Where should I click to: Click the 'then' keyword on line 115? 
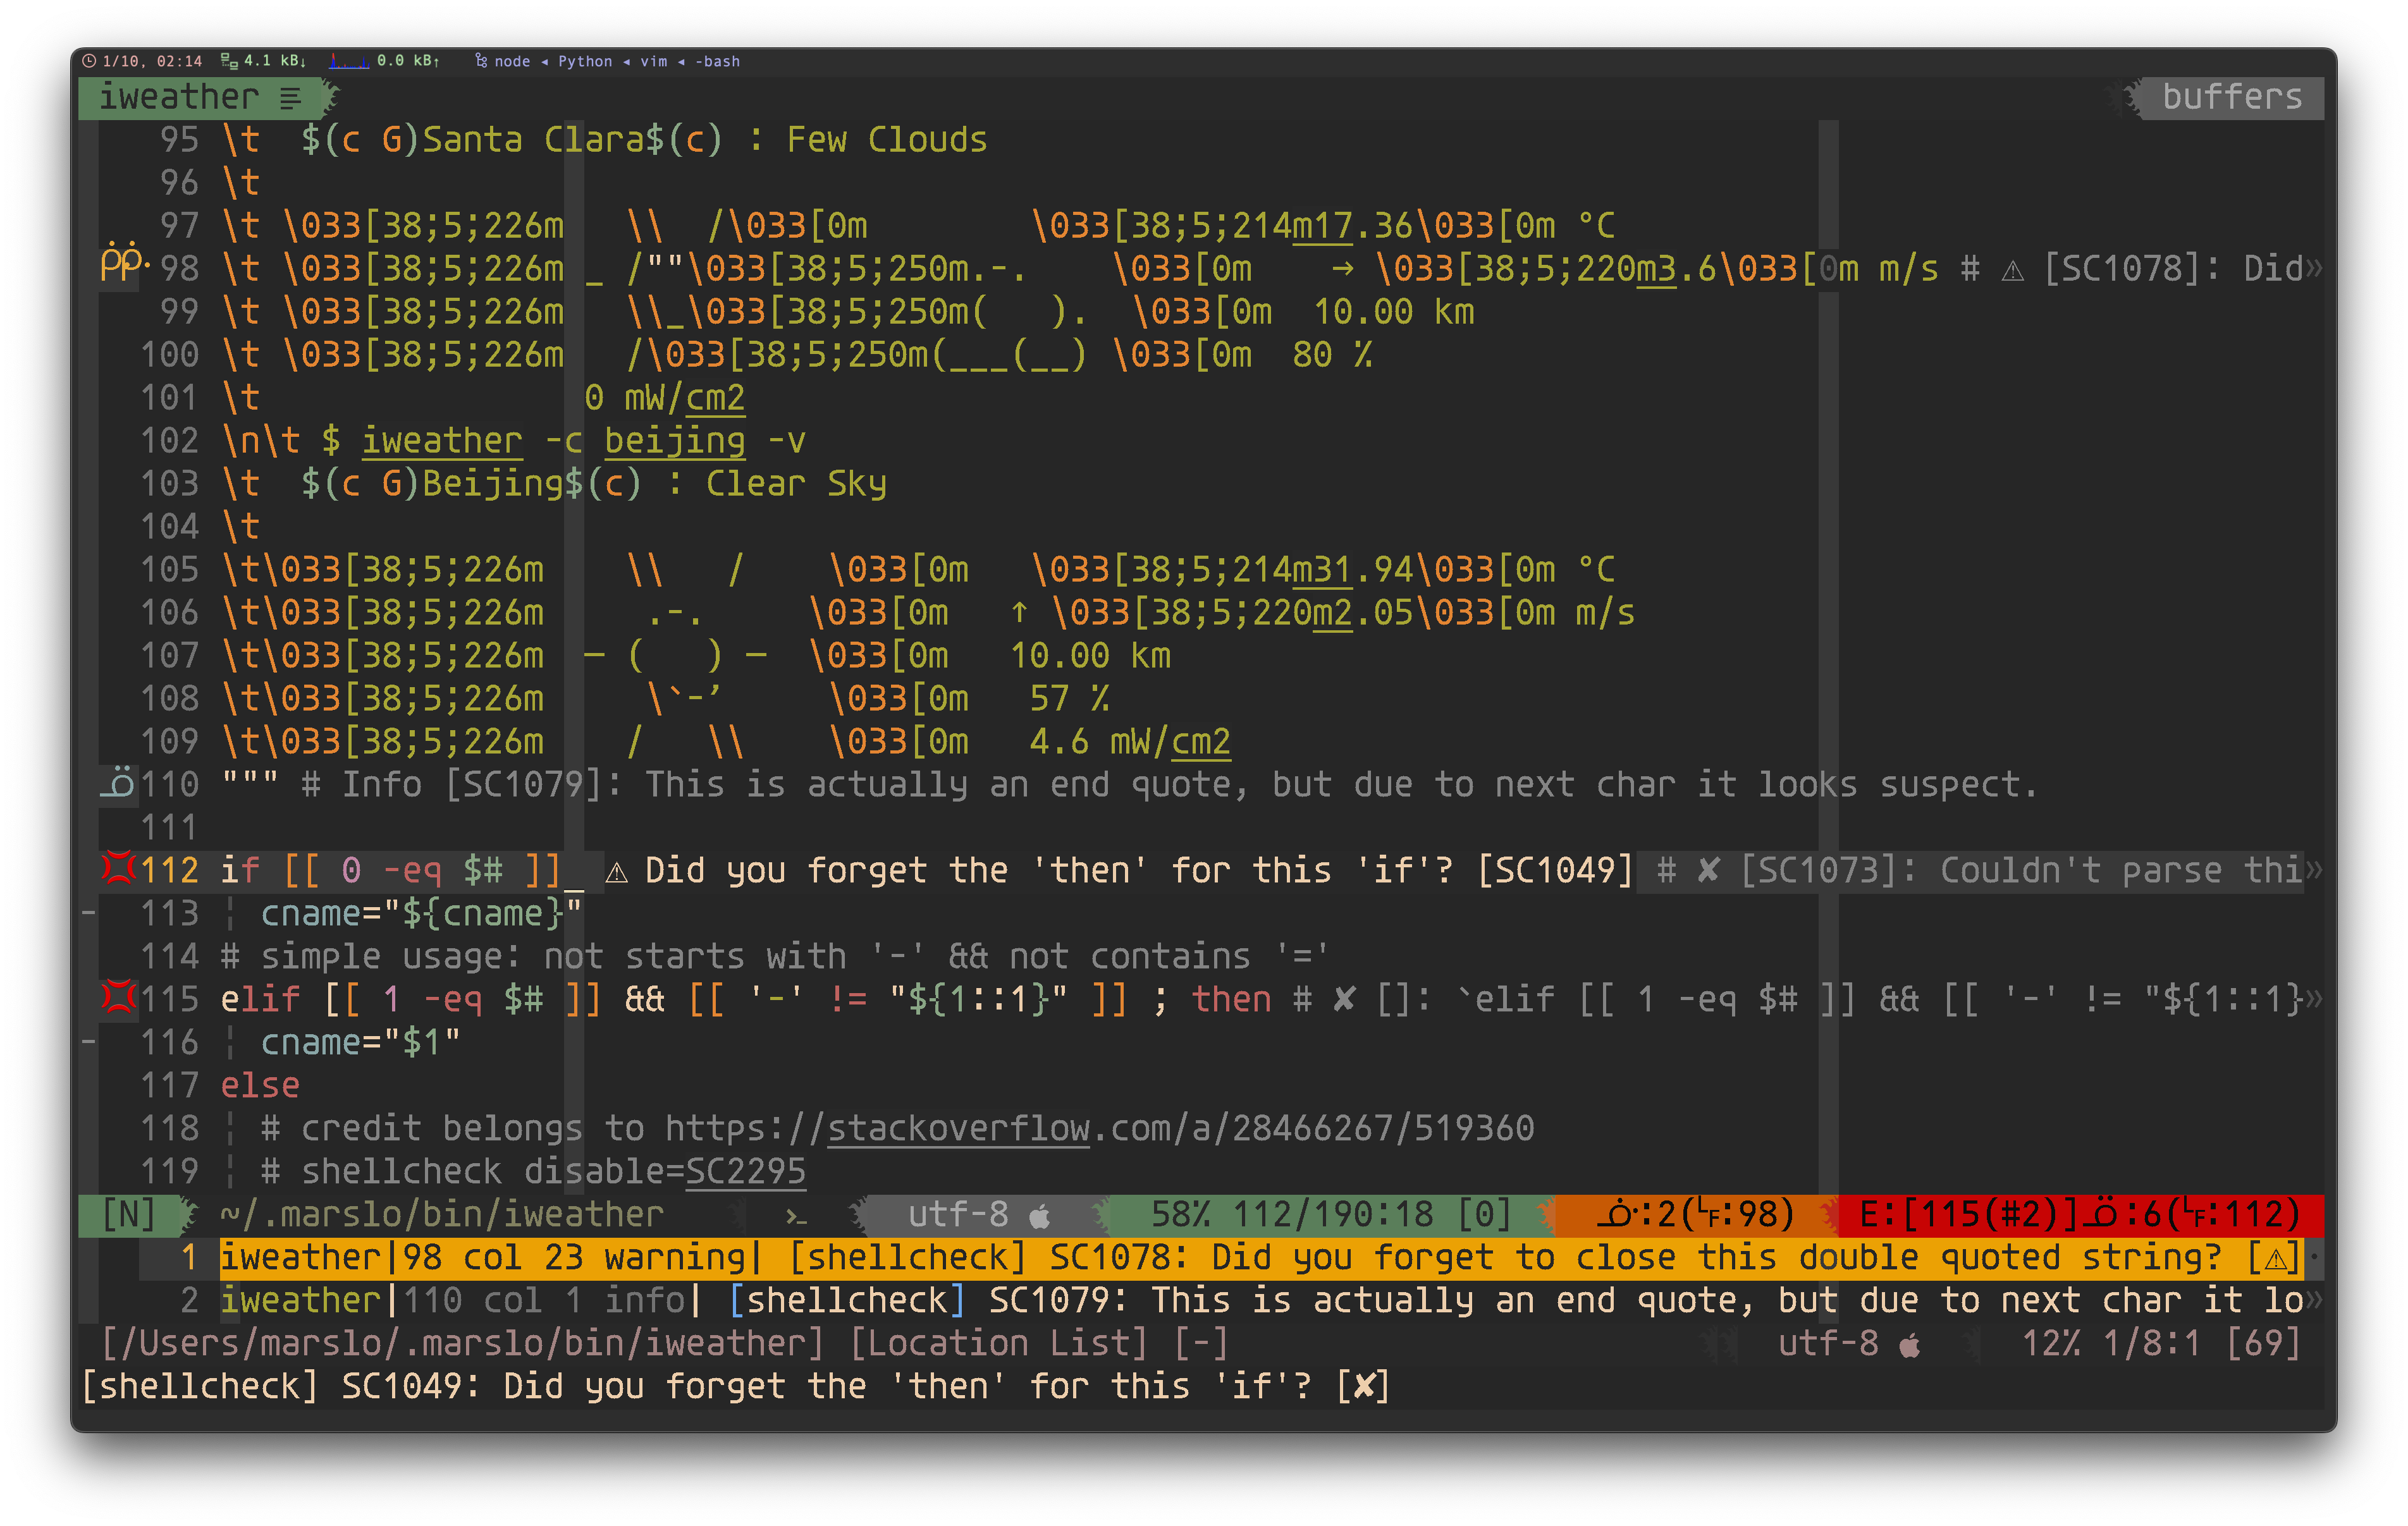pyautogui.click(x=1231, y=1000)
